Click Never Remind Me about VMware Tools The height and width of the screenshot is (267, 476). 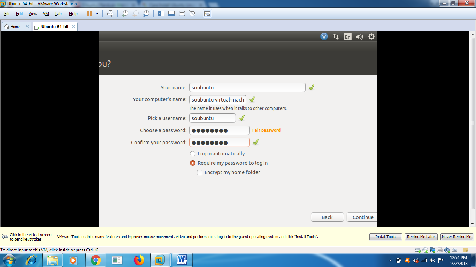point(456,236)
